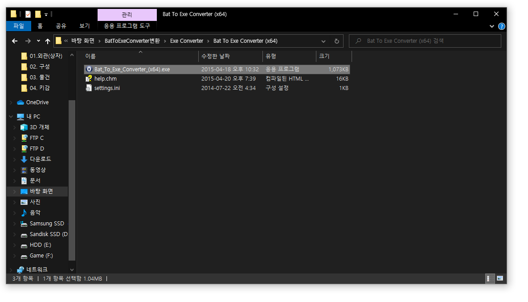The image size is (528, 302).
Task: Click the properties checkmark quick access icon
Action: click(x=28, y=14)
